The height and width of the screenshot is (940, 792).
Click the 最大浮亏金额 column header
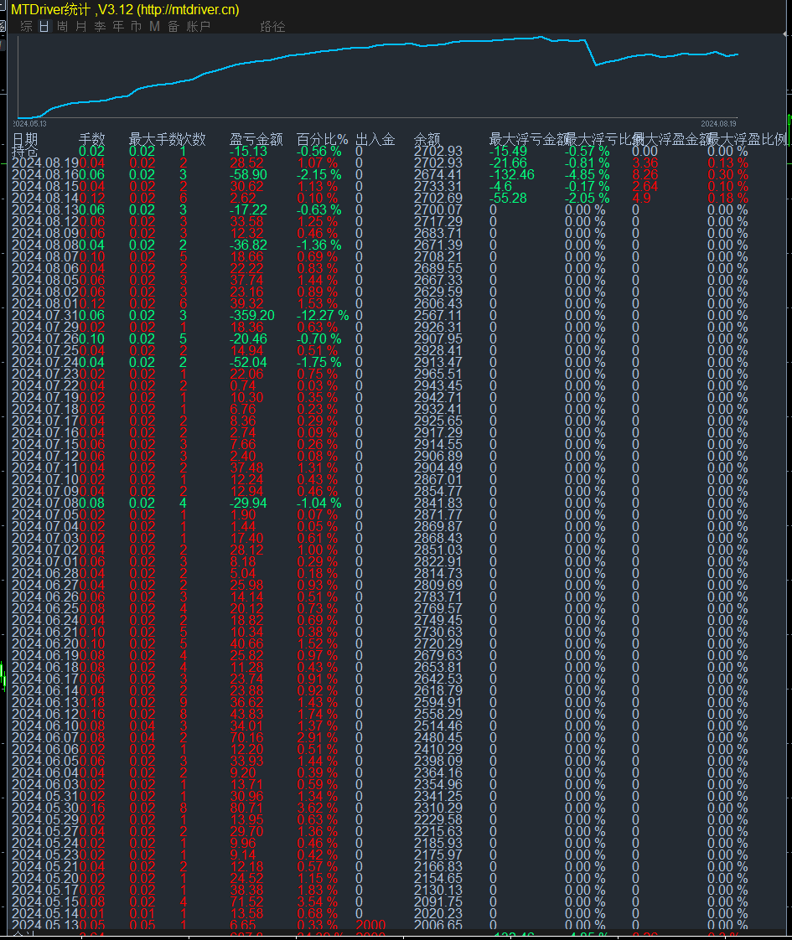(528, 140)
